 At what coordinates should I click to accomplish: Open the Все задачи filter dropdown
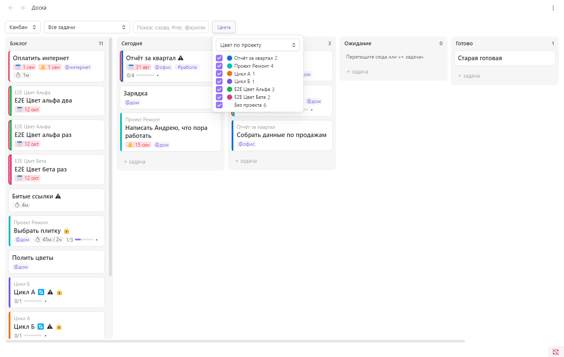[x=87, y=27]
